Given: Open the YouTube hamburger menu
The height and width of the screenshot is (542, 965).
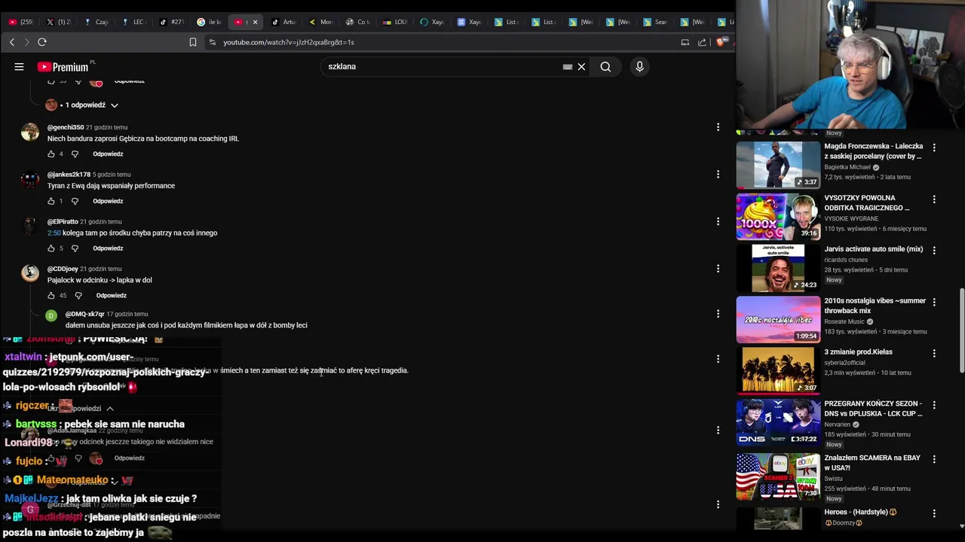Looking at the screenshot, I should (x=19, y=67).
